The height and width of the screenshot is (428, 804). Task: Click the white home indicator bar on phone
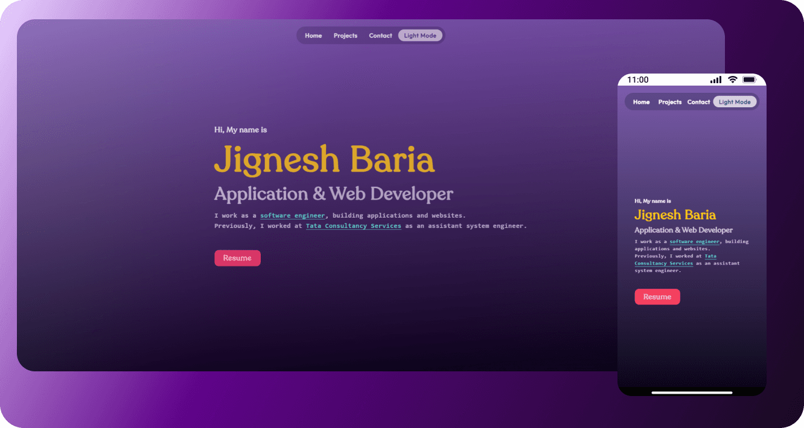pyautogui.click(x=692, y=392)
